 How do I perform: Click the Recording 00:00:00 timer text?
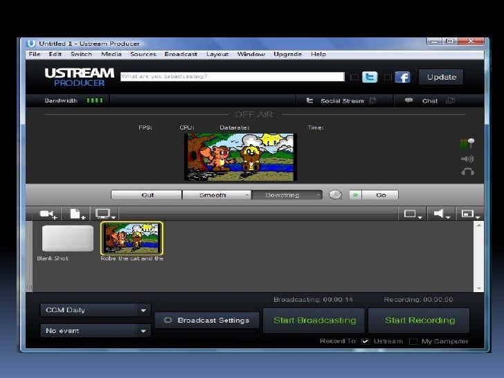[x=418, y=300]
